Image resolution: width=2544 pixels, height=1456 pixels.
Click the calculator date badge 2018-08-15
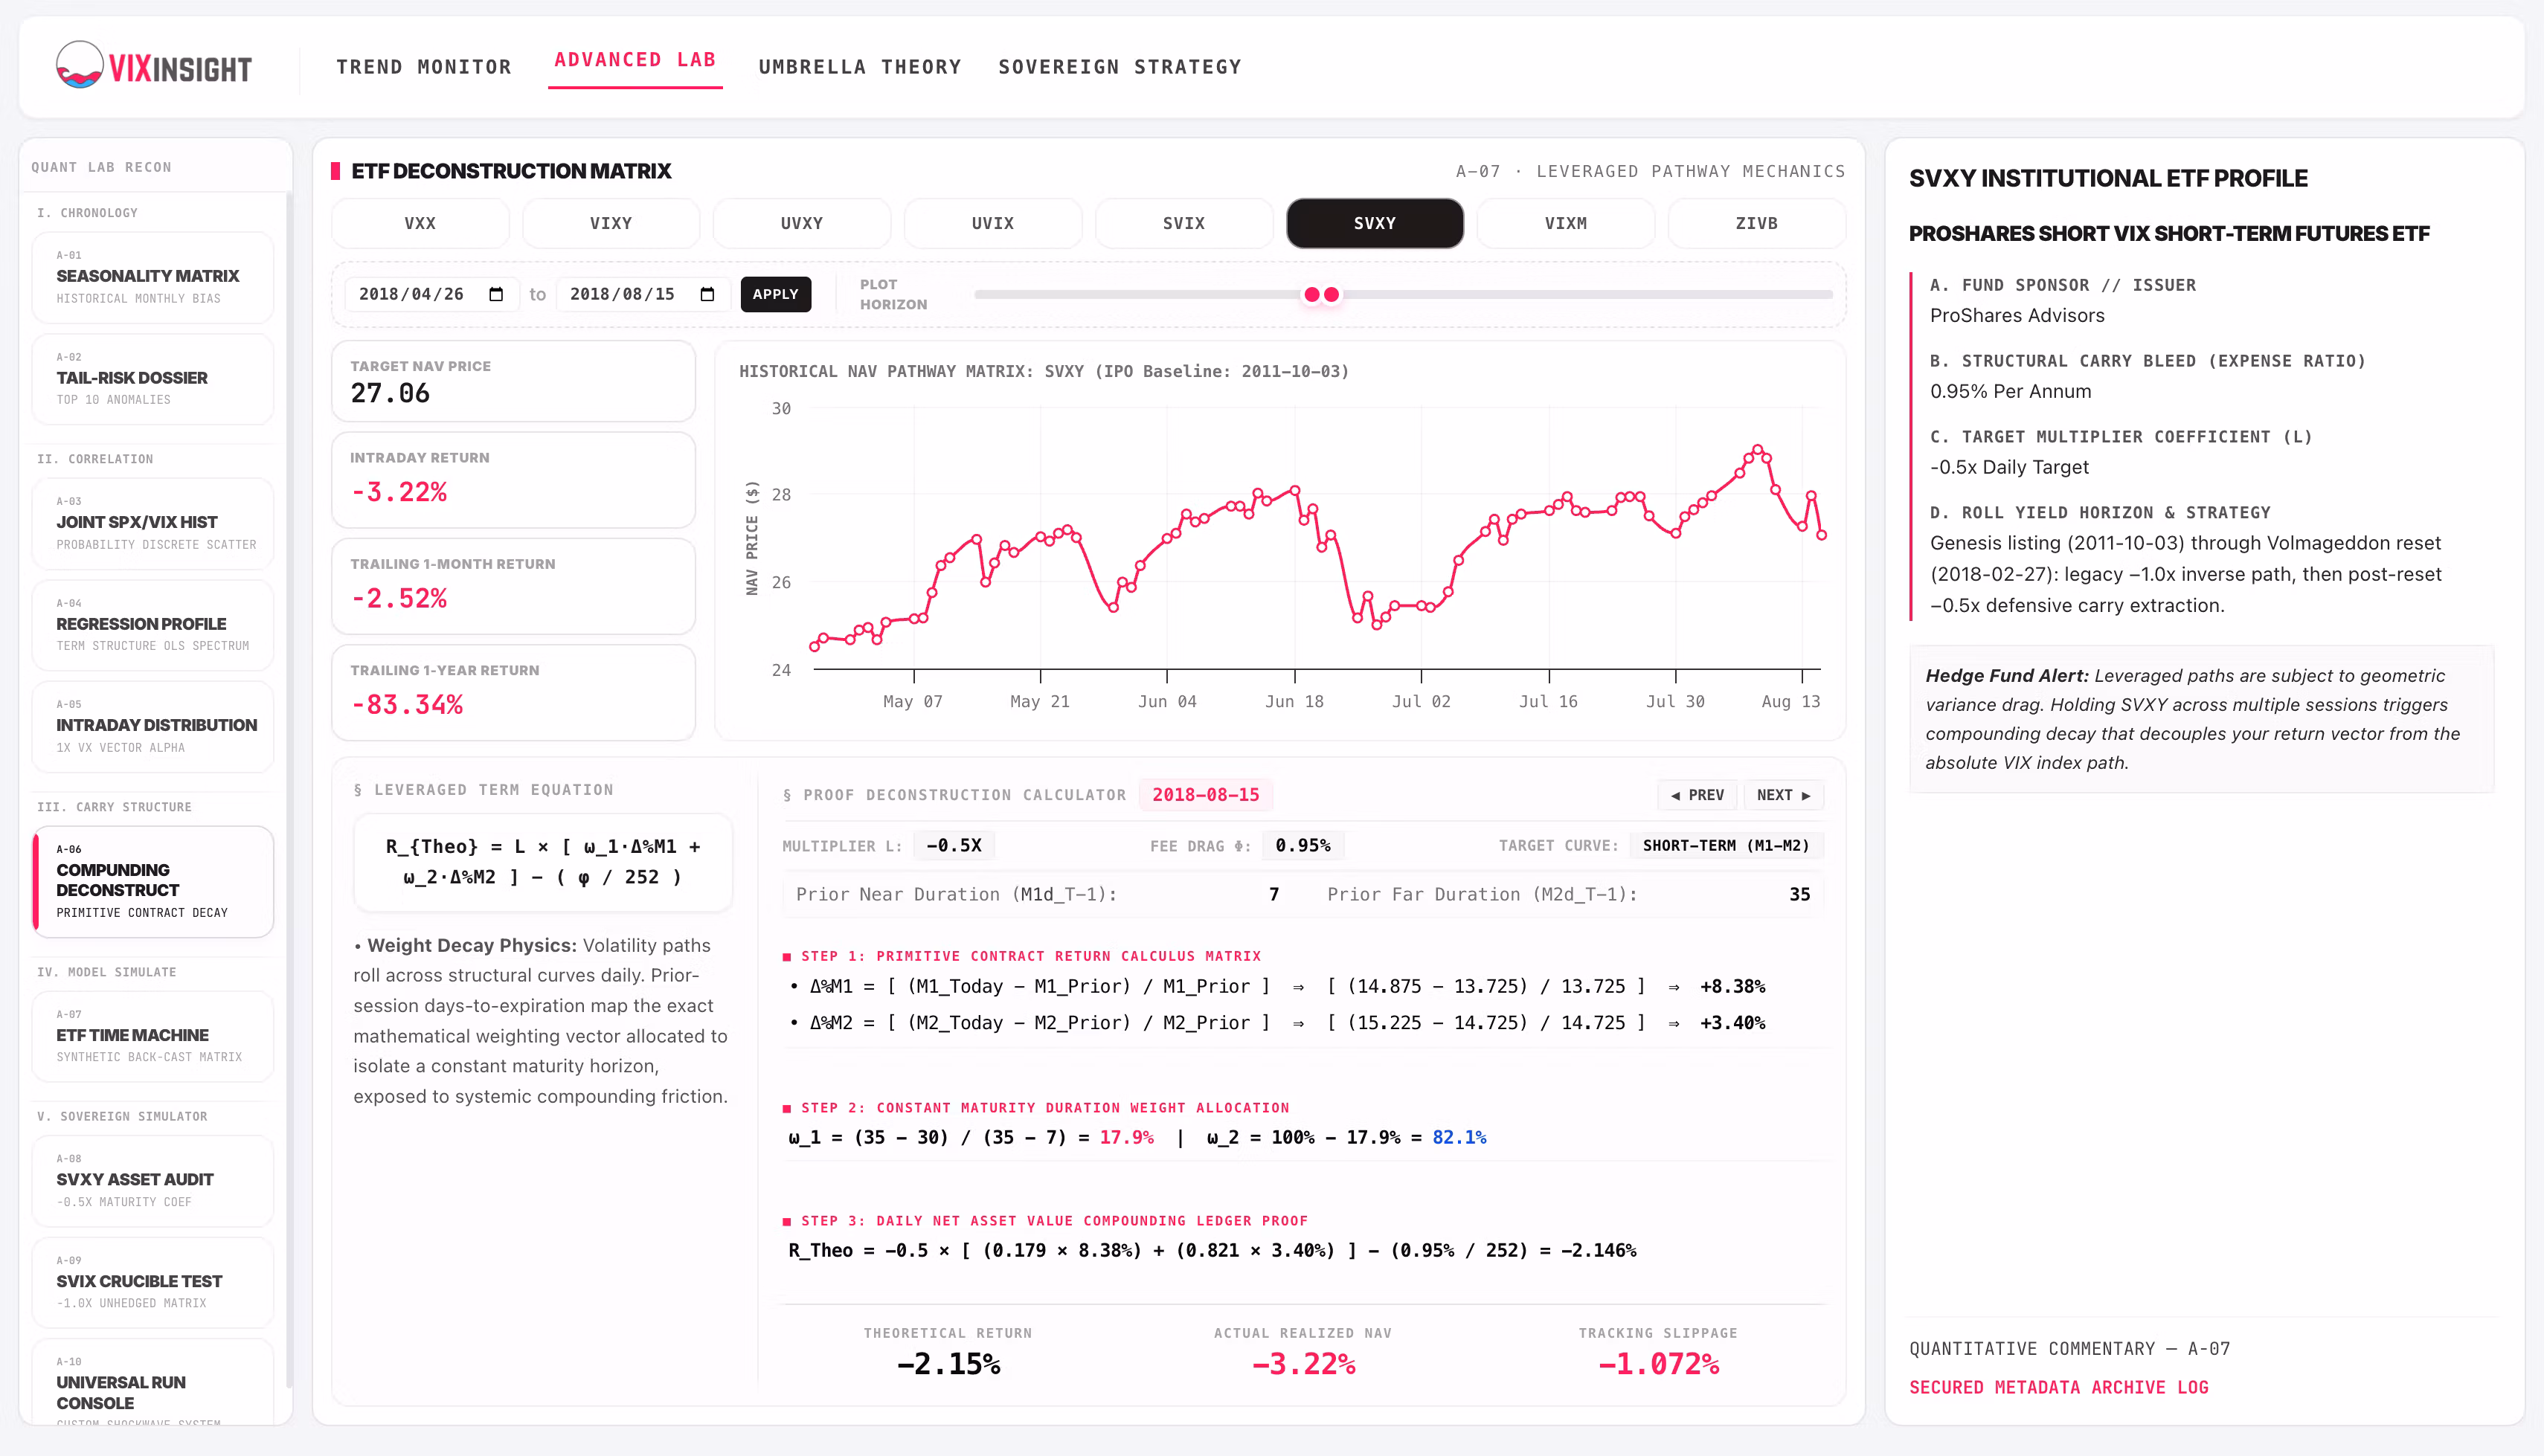tap(1206, 795)
